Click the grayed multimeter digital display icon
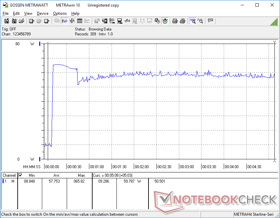Image resolution: width=280 pixels, height=218 pixels. point(57,21)
